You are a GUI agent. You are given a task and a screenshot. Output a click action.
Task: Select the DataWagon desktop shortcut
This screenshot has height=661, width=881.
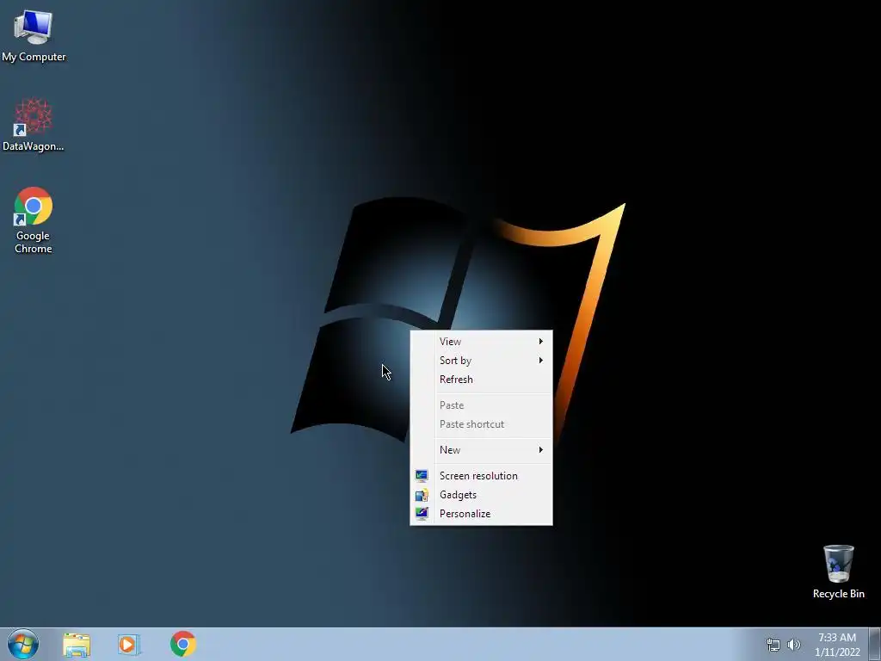[x=34, y=124]
